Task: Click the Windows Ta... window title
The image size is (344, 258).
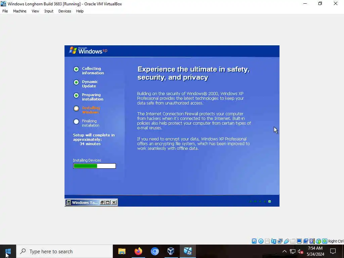Action: [x=85, y=203]
